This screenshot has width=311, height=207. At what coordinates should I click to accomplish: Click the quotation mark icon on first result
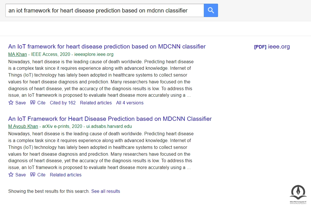coord(33,103)
